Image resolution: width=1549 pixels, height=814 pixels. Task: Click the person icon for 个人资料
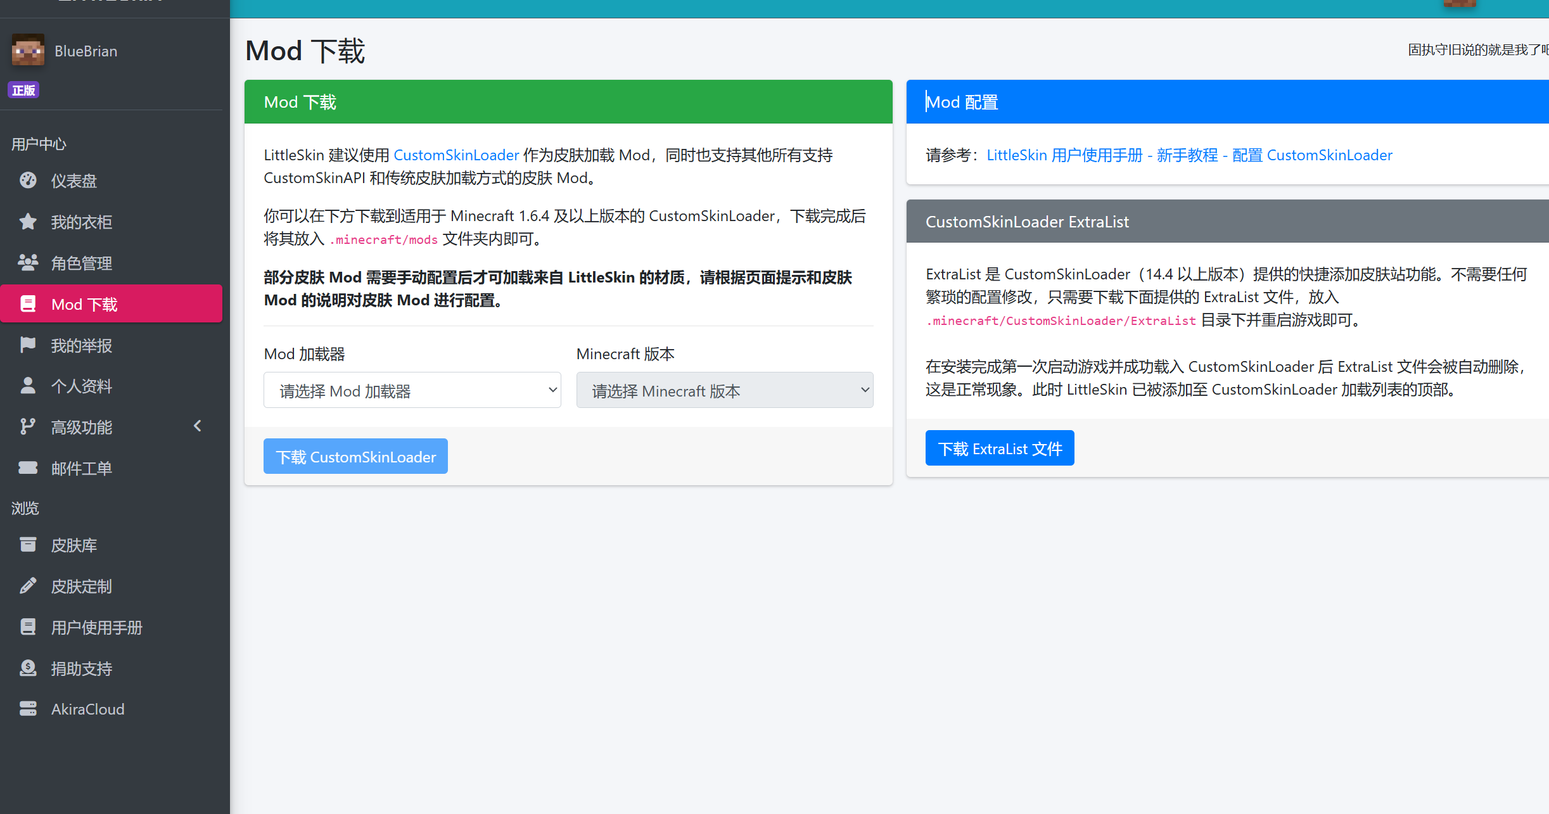pos(28,386)
